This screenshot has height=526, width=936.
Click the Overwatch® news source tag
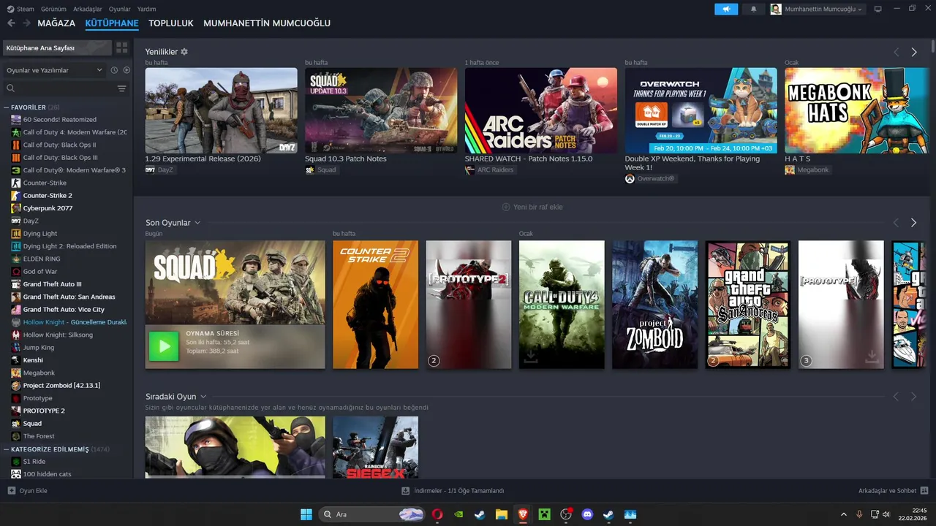[x=651, y=178]
